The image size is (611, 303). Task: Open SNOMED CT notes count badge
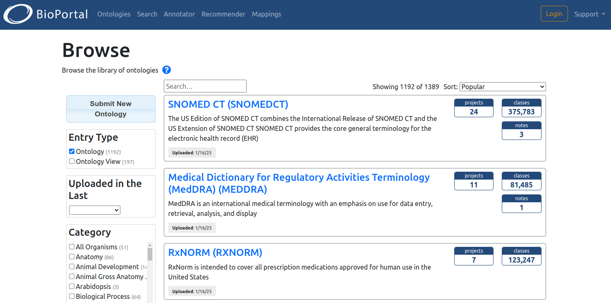[521, 131]
